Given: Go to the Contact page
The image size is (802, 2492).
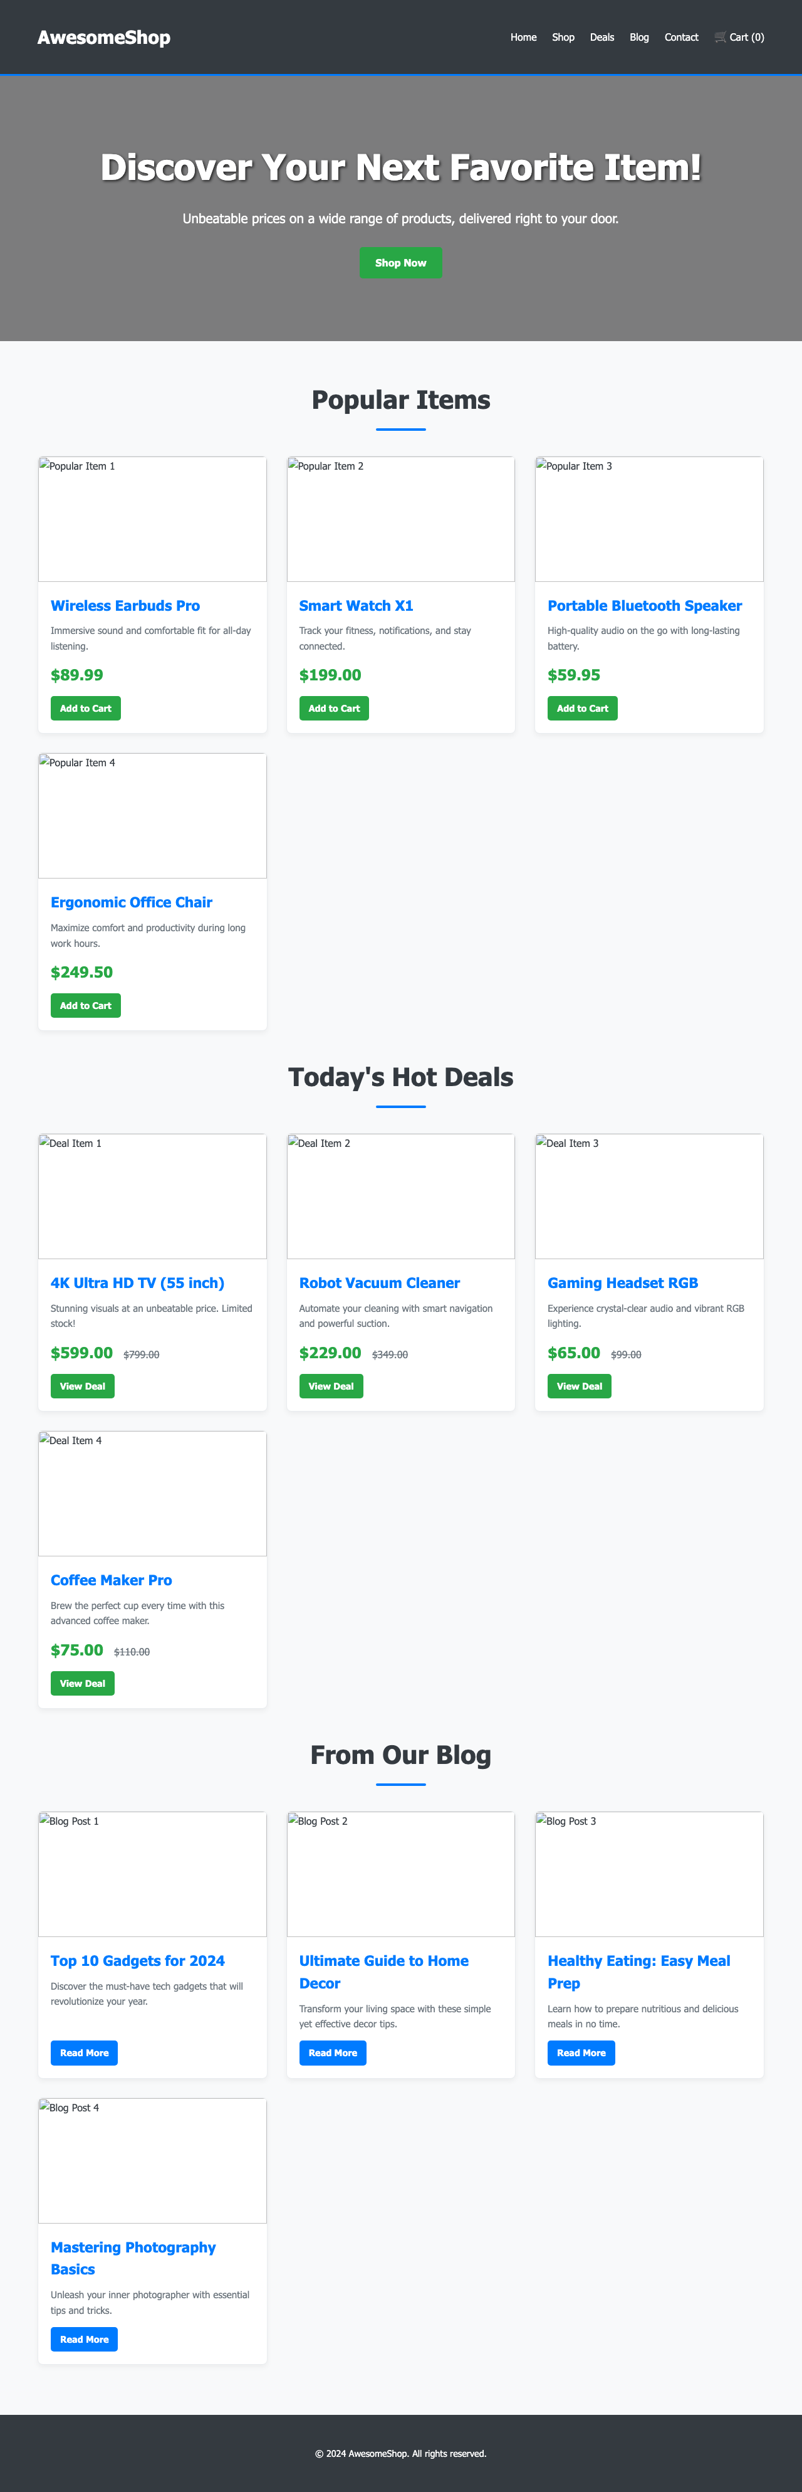Looking at the screenshot, I should pyautogui.click(x=680, y=37).
